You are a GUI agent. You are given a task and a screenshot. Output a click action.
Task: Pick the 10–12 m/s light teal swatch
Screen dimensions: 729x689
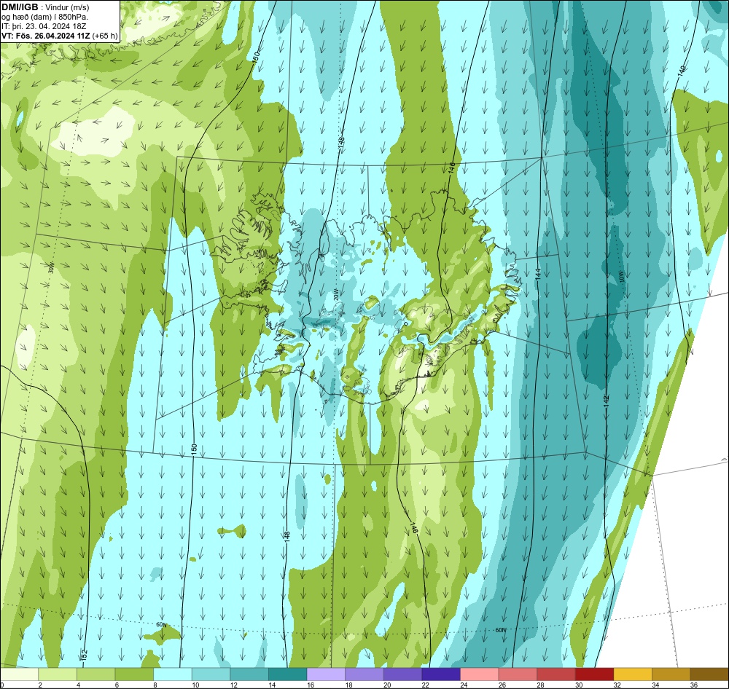point(211,674)
